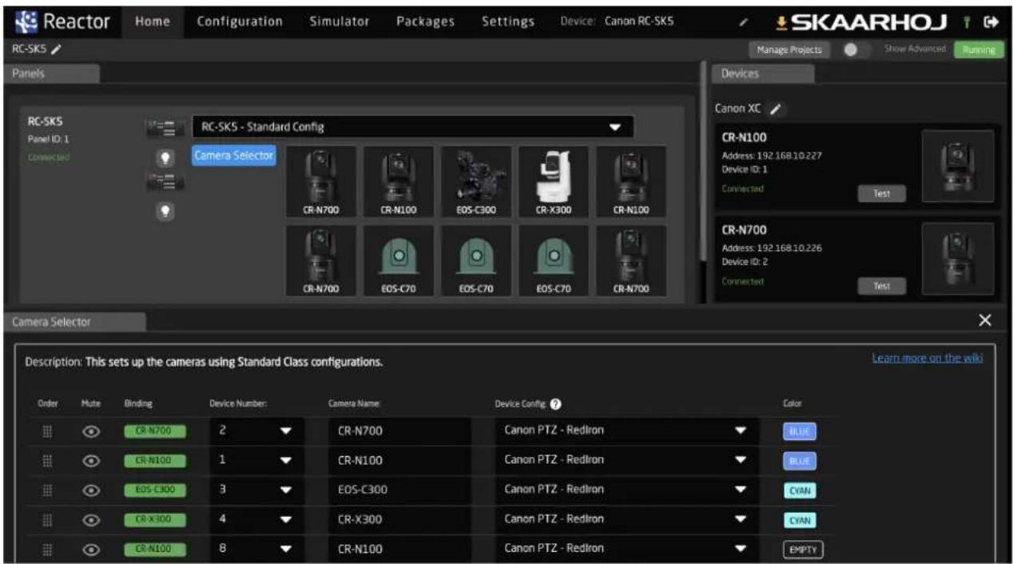Mute the CR-X300 row eye icon
The image size is (1013, 564).
(x=91, y=520)
